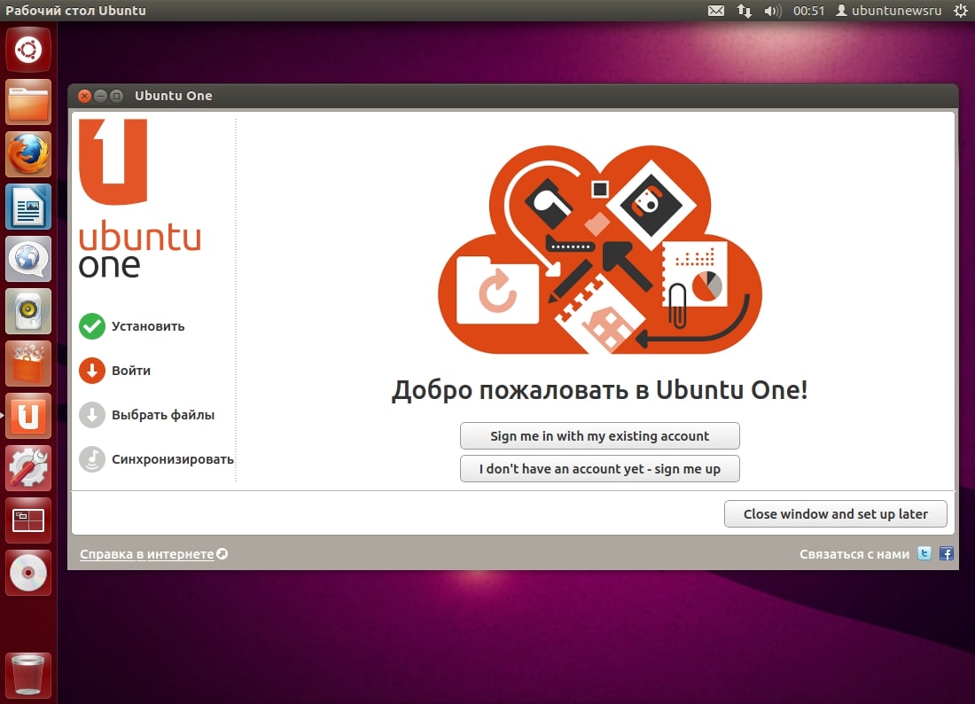
Task: Open the Ubuntu Dash home launcher
Action: 28,50
